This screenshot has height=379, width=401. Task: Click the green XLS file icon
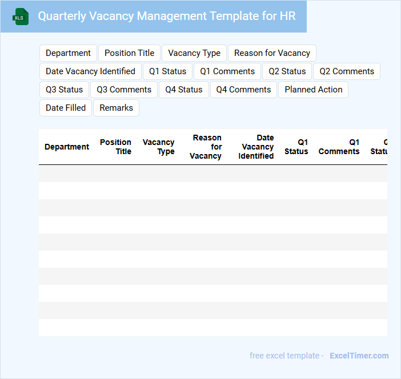tap(21, 17)
